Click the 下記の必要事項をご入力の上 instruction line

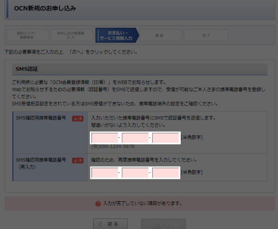click(71, 52)
